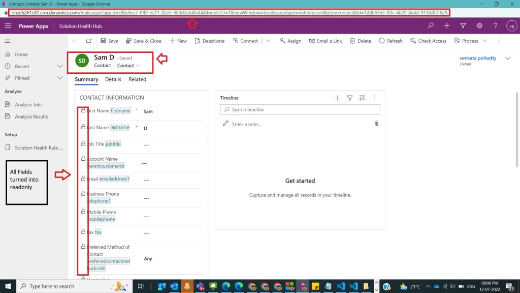This screenshot has width=520, height=293.
Task: Click the attachment paperclip icon in note
Action: click(x=376, y=124)
